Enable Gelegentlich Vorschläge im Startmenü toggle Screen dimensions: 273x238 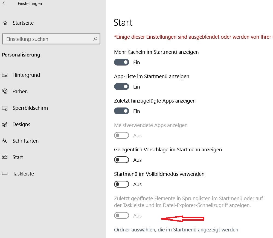[121, 160]
